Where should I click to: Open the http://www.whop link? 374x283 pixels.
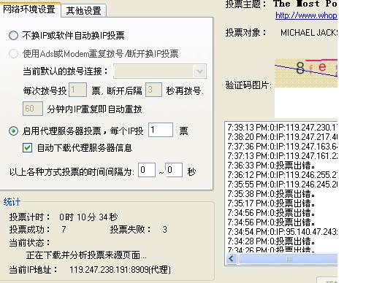[306, 15]
